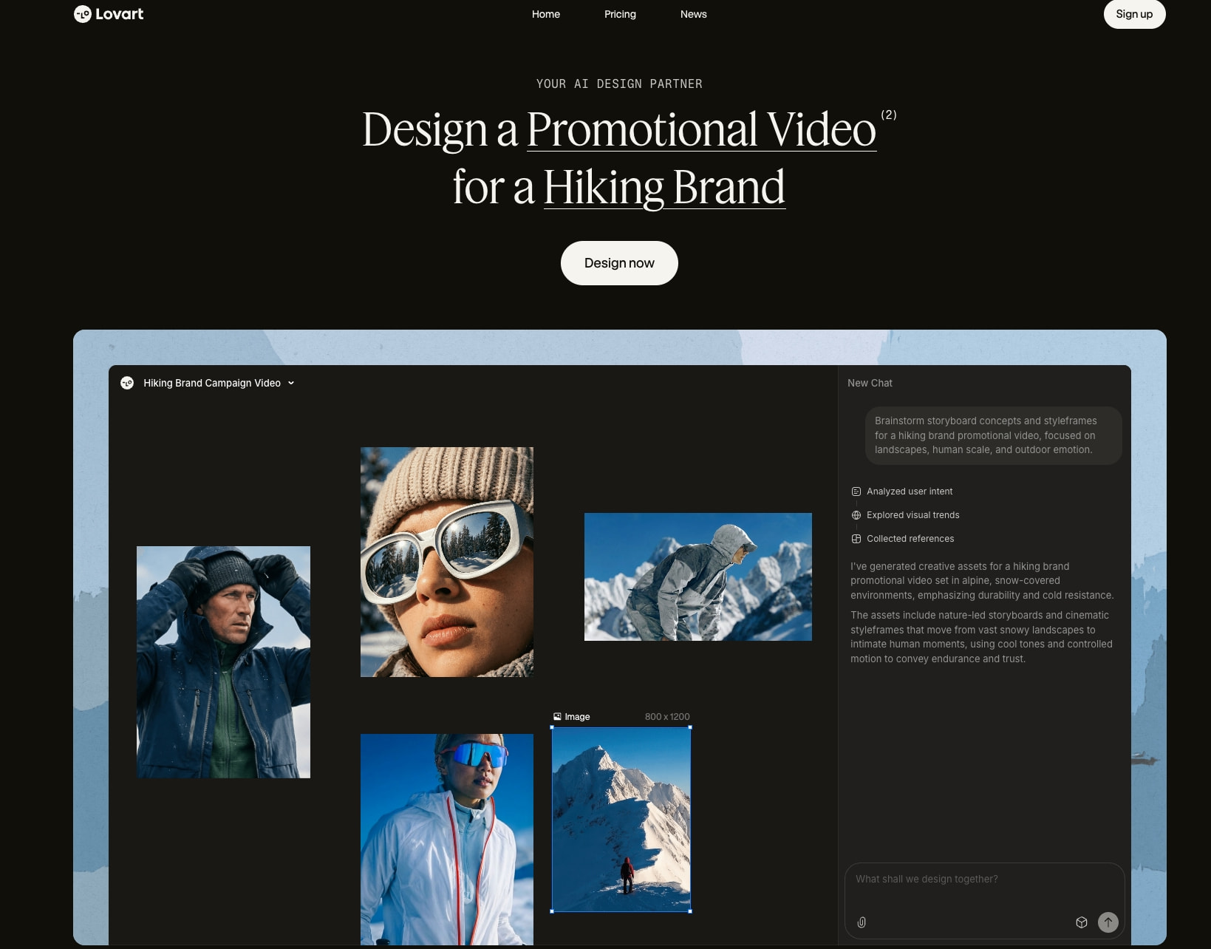This screenshot has height=949, width=1211.
Task: Click the 'YOUR AI DESIGN PARTNER' tagline
Action: coord(619,84)
